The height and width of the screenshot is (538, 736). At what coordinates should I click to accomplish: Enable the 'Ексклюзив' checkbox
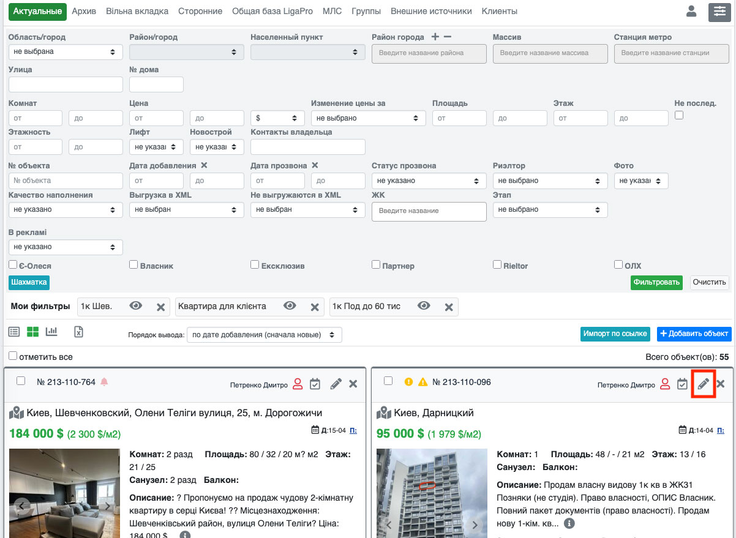coord(255,265)
